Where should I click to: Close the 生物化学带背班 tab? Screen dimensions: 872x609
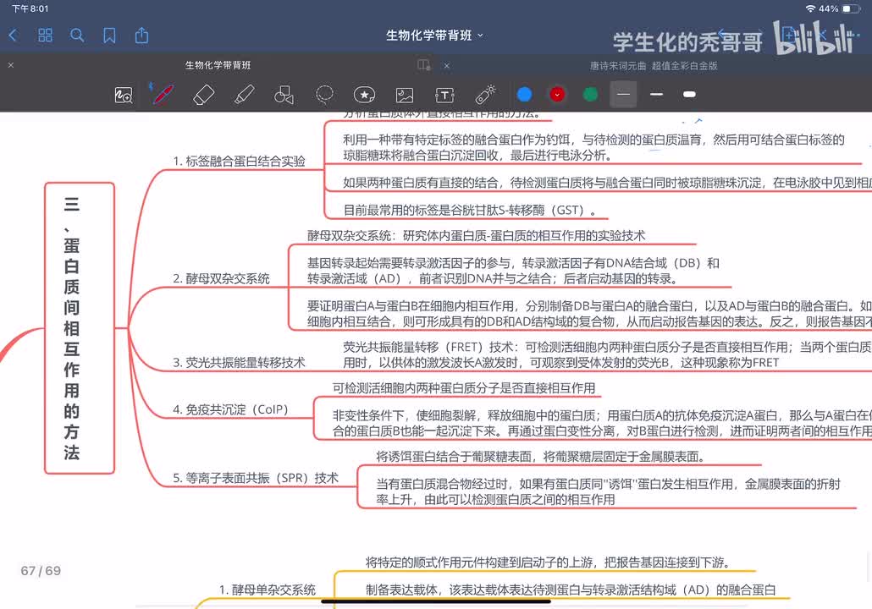click(x=10, y=65)
